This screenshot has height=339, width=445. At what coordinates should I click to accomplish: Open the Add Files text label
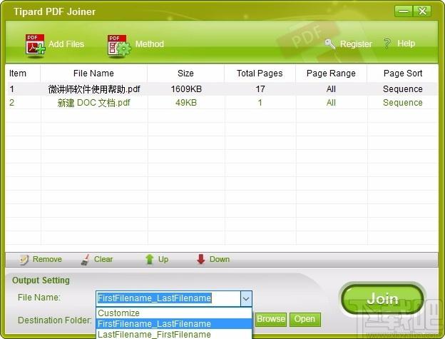(66, 44)
